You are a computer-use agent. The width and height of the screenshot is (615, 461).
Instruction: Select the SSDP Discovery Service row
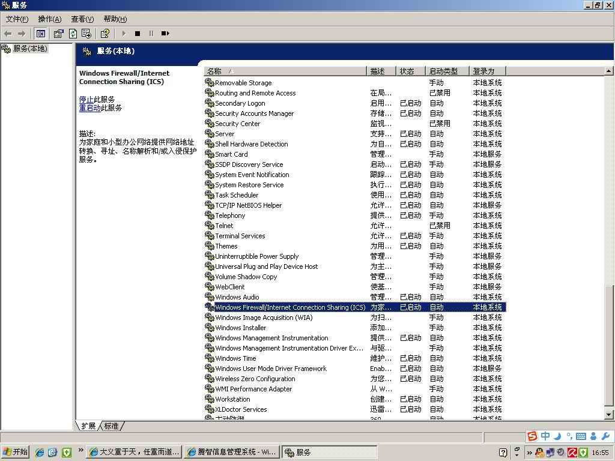coord(355,164)
